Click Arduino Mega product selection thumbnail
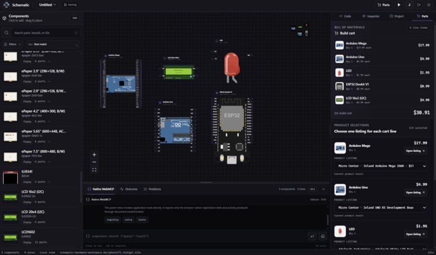Image resolution: width=436 pixels, height=255 pixels. [340, 148]
